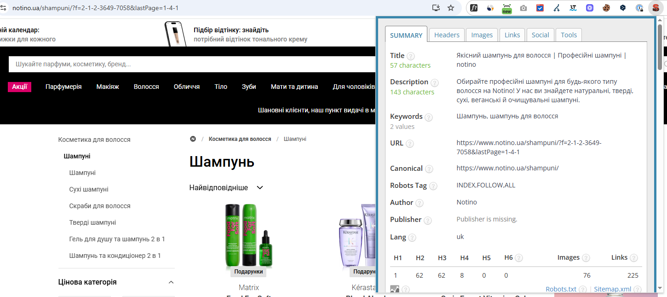Open the Sitemap.xml link
The width and height of the screenshot is (667, 297).
612,289
